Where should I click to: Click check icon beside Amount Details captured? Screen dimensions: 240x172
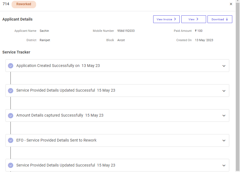tap(10, 116)
